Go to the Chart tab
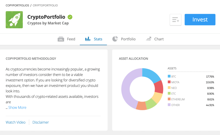Image resolution: width=220 pixels, height=135 pixels. tap(159, 39)
